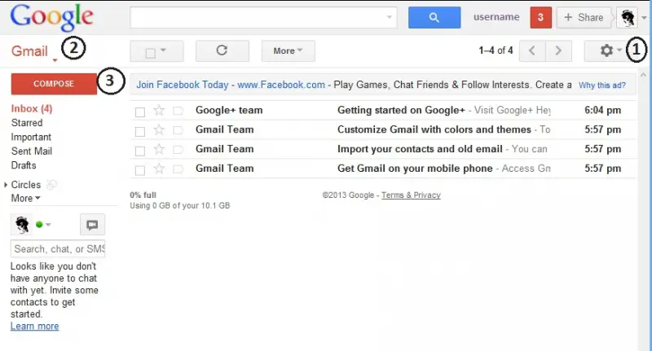Click the blue search magnifier button
Screen dimensions: 652x351
pyautogui.click(x=434, y=17)
